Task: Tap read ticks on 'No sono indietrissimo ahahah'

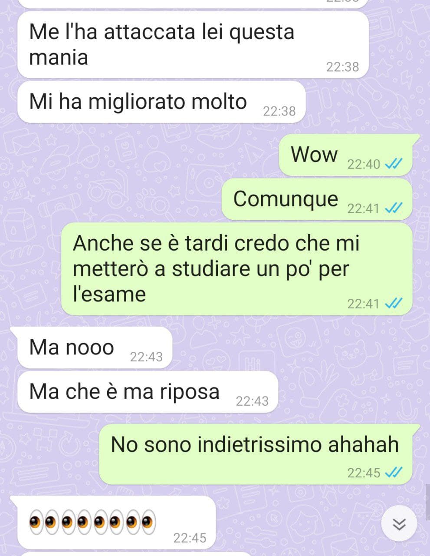Action: coord(394,472)
